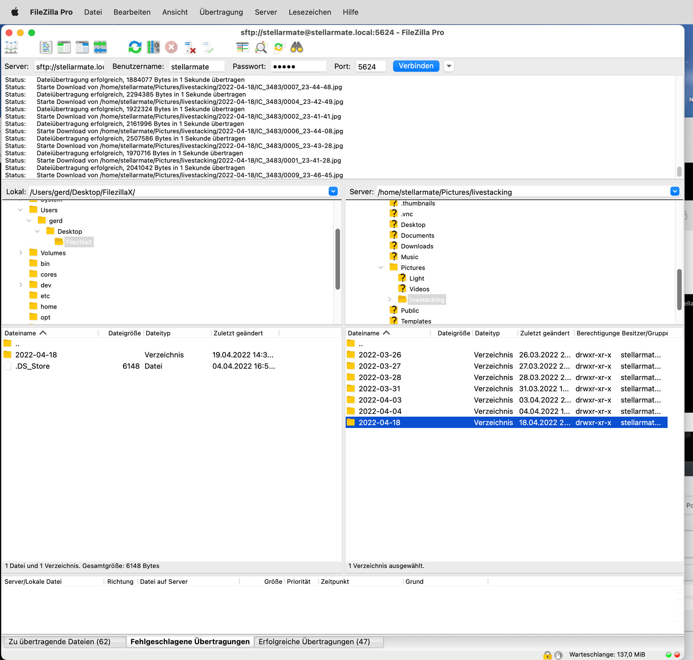Screen dimensions: 693x660
Task: Open the Datei menu
Action: tap(93, 12)
